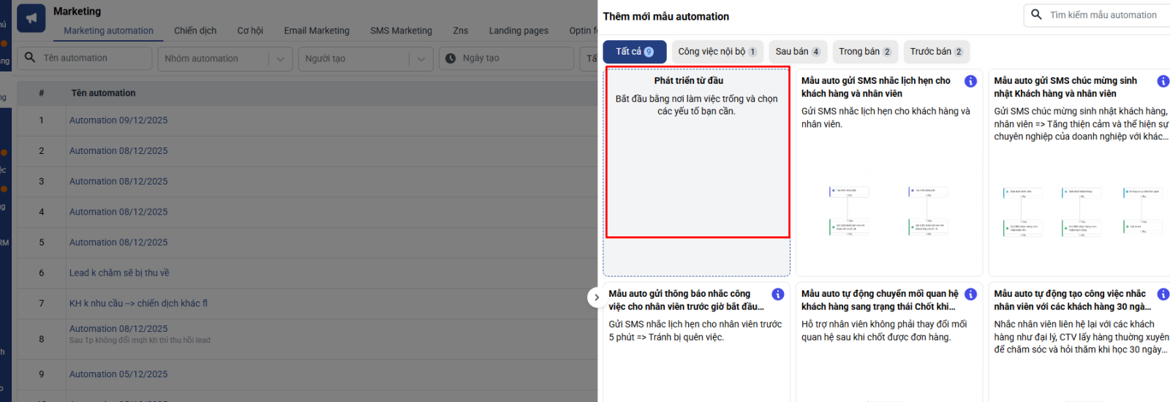This screenshot has width=1170, height=402.
Task: Open Lead k chăm sẽ bị thu về automation
Action: click(x=119, y=273)
